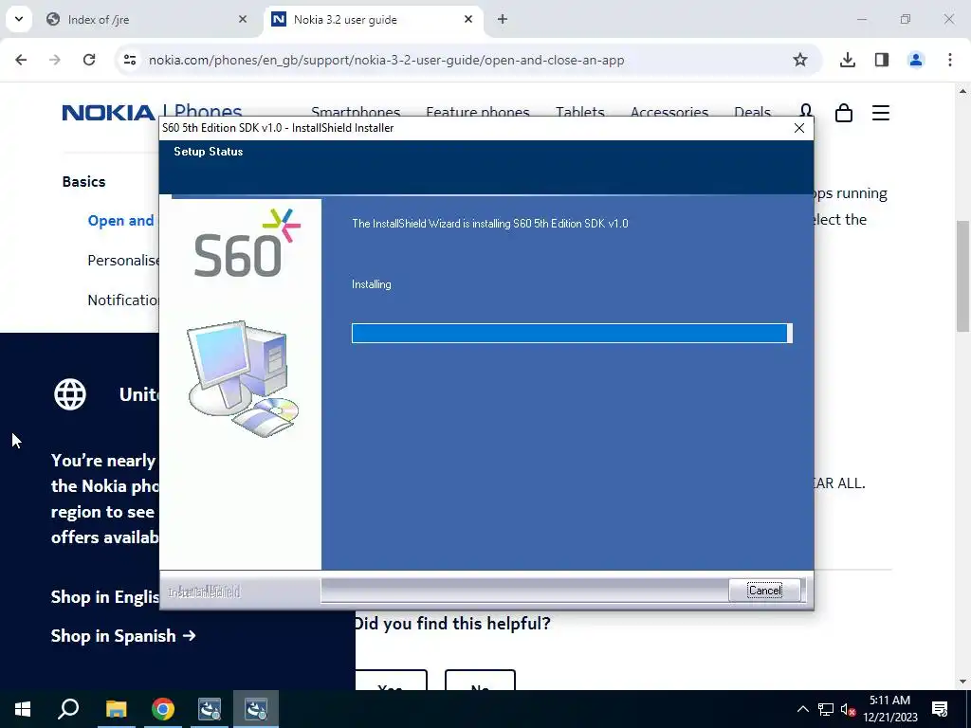The height and width of the screenshot is (728, 971).
Task: Open the network tray icon
Action: point(826,709)
